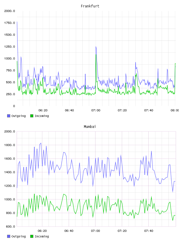The height and width of the screenshot is (241, 180).
Task: Click the 1200.0 y-axis label in Mumbai chart
Action: point(9,186)
